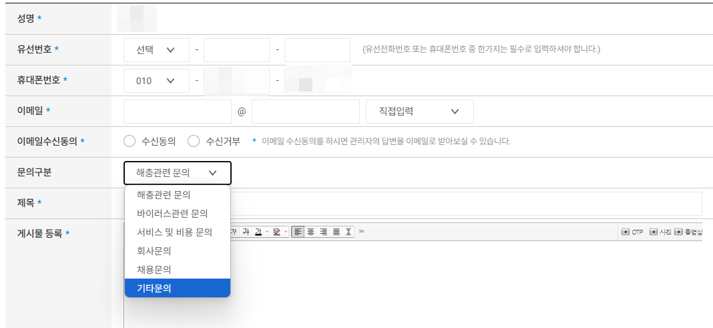Viewport: 713px width, 328px height.
Task: Click the email ID input field
Action: (x=178, y=112)
